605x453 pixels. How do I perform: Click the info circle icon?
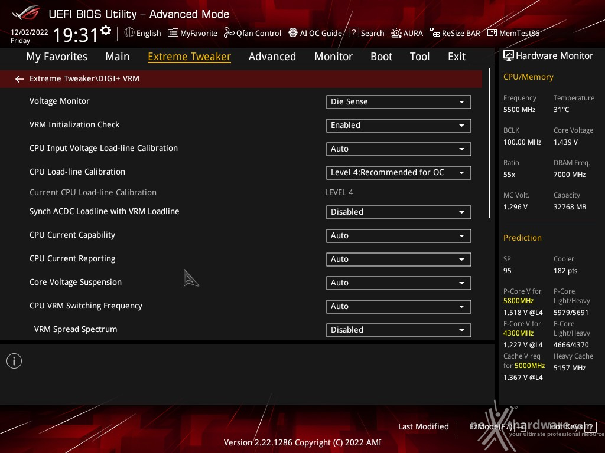tap(14, 361)
